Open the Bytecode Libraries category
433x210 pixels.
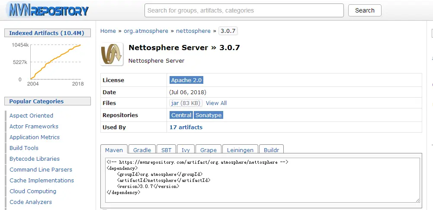[34, 159]
